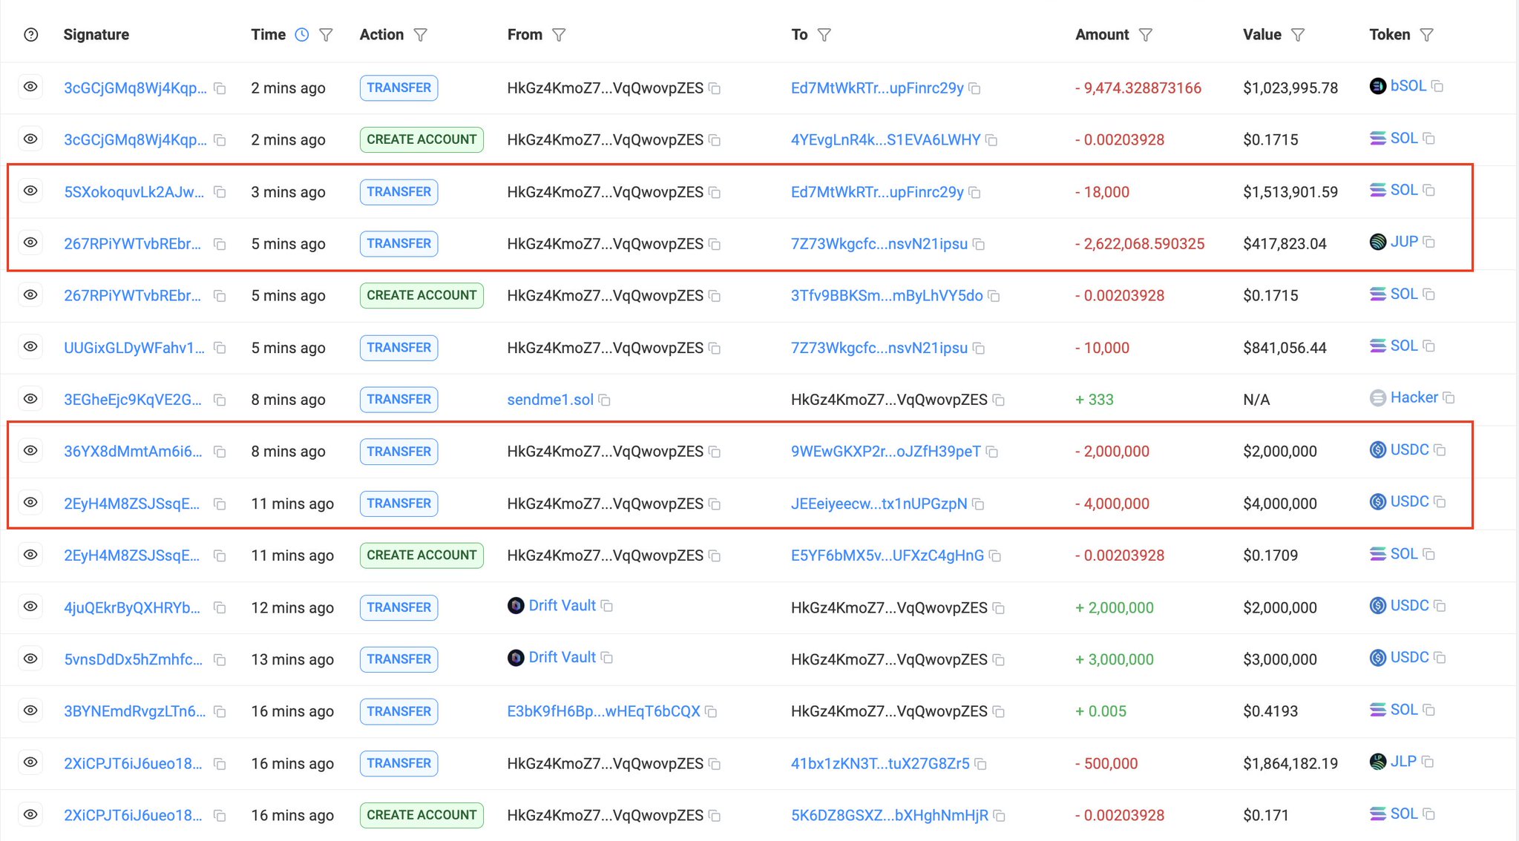Screen dimensions: 1519x841
Task: Click the help question mark icon in header
Action: (30, 35)
